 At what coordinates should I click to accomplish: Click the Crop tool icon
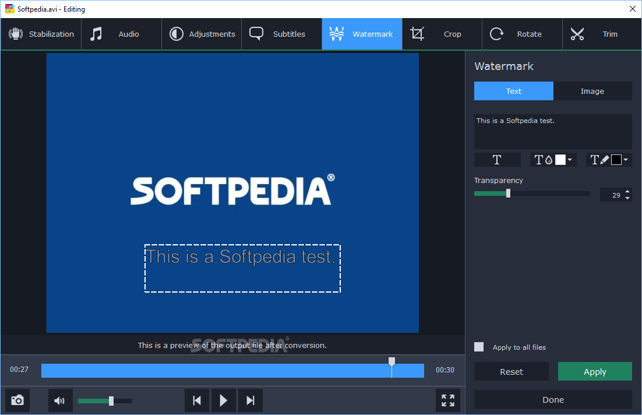coord(417,34)
